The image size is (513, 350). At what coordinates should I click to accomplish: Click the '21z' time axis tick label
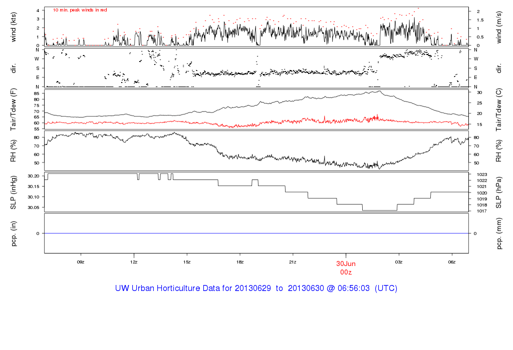[x=293, y=262]
